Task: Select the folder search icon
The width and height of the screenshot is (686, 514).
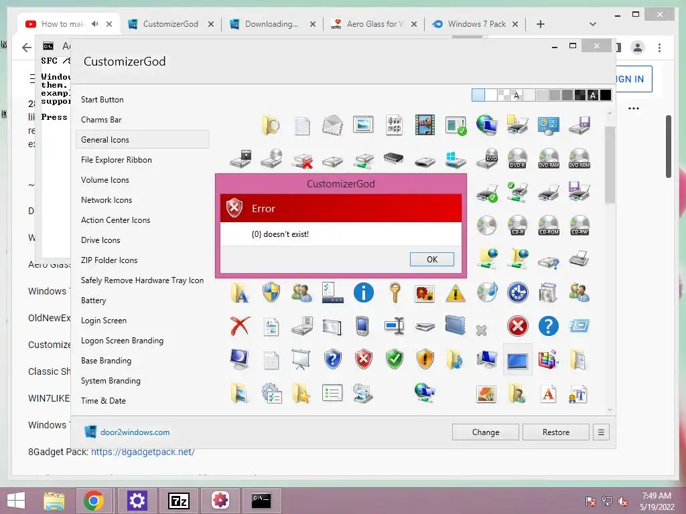Action: tap(271, 125)
